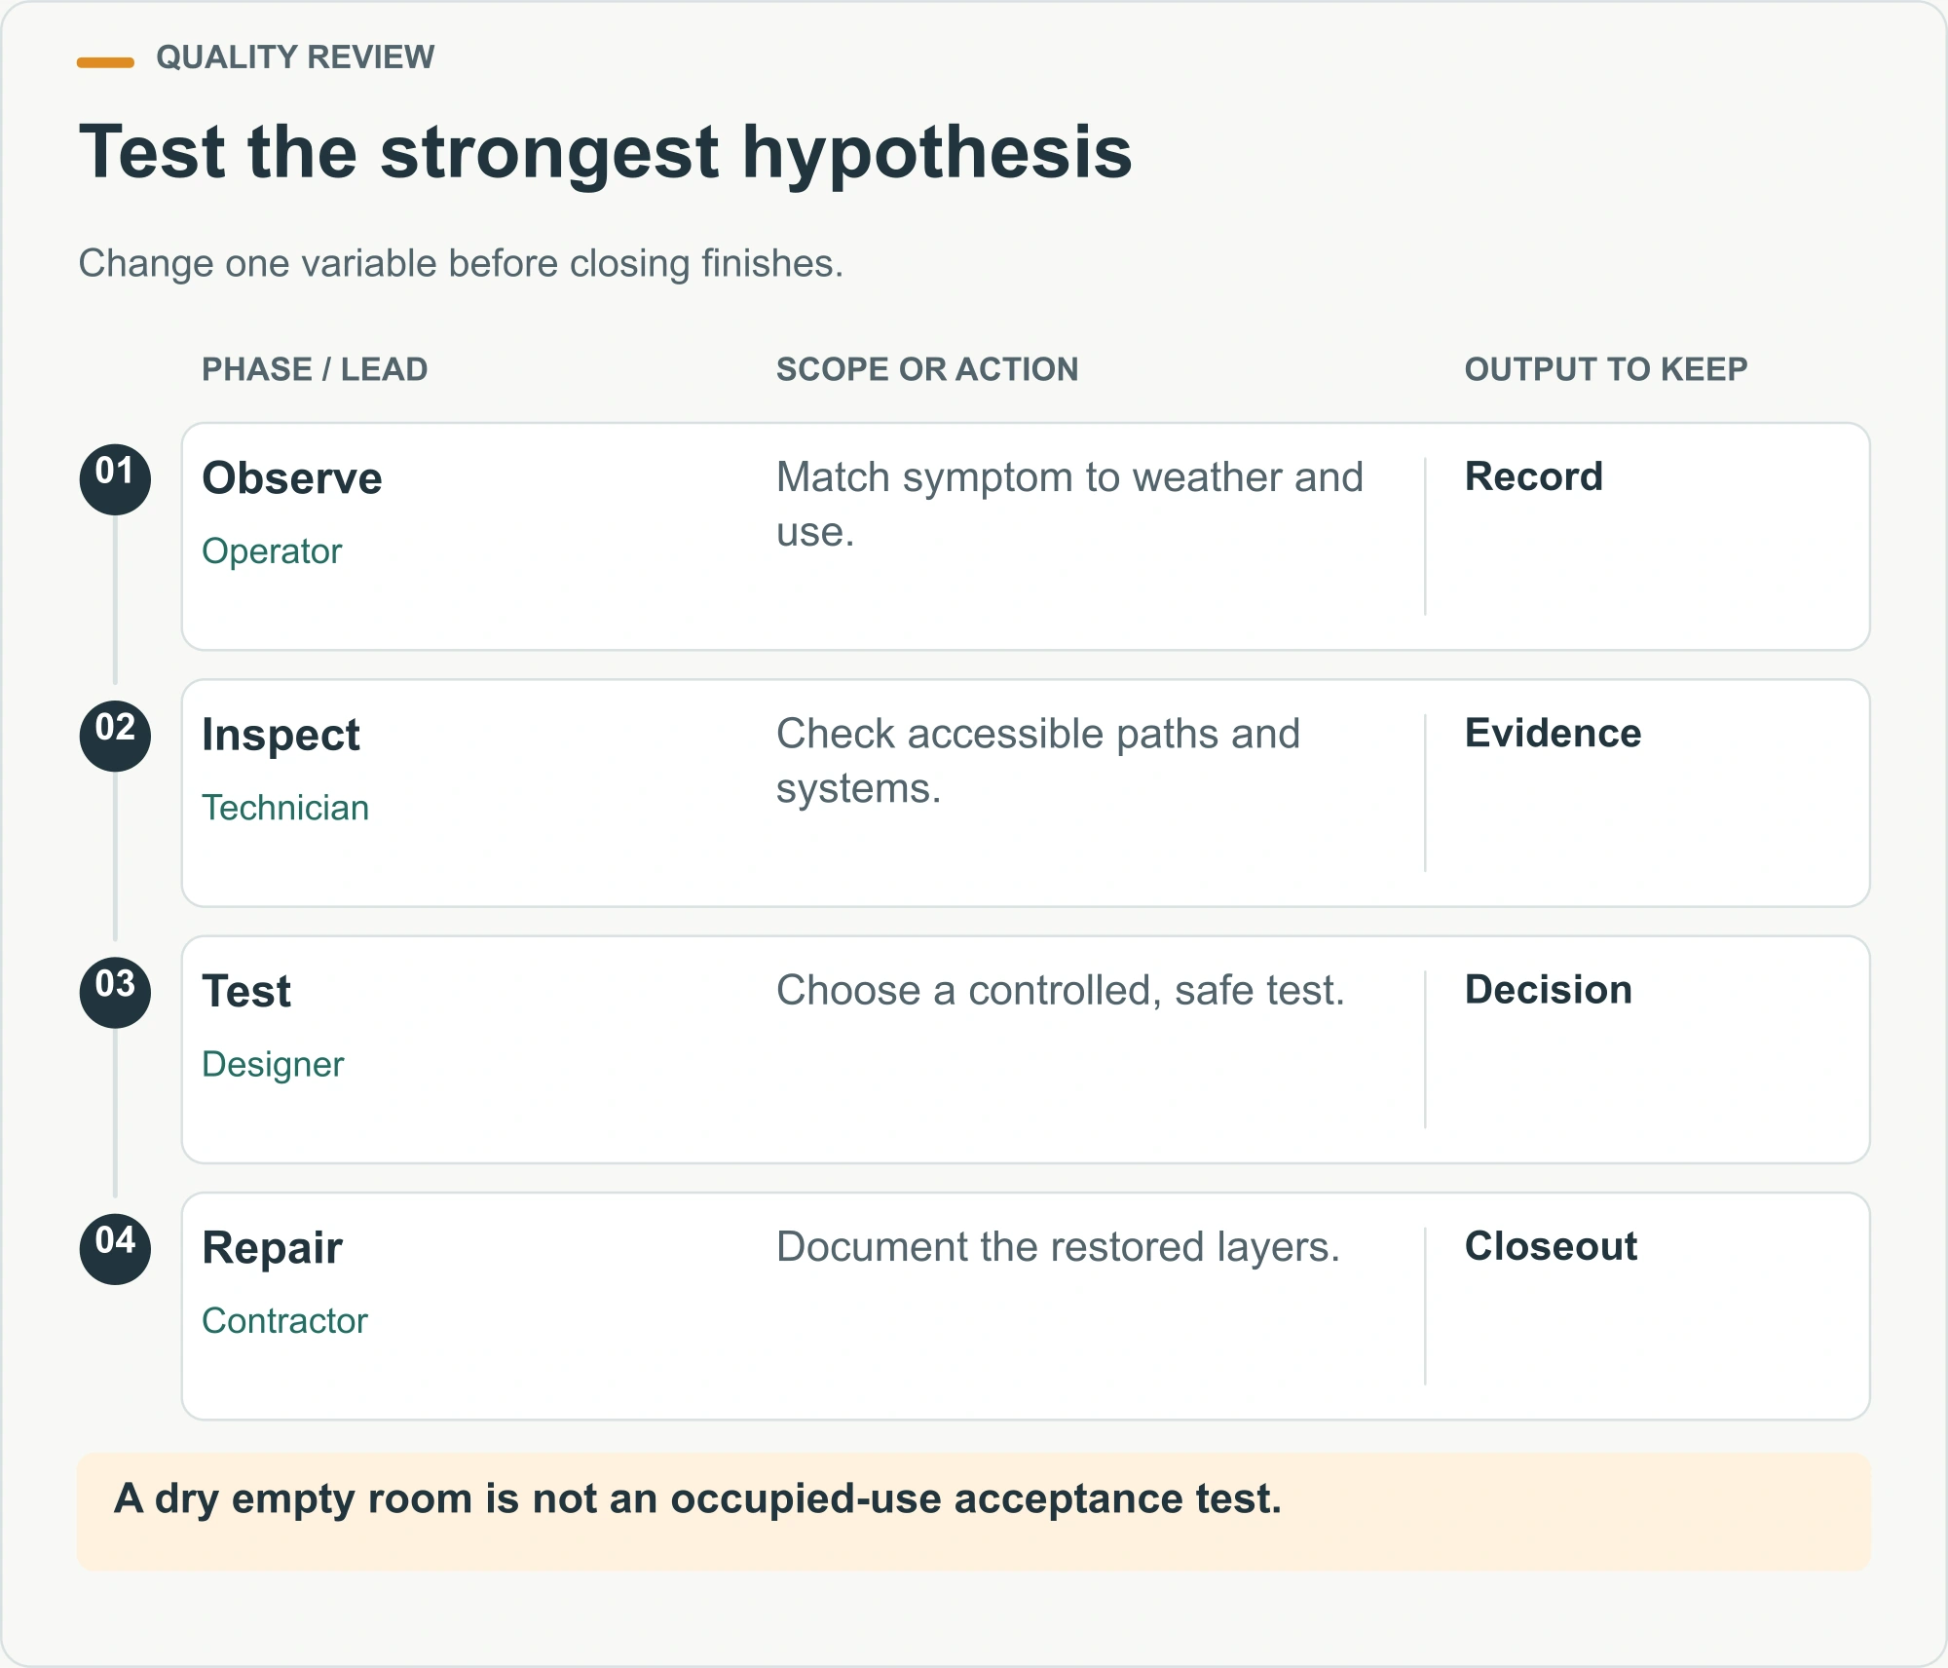Click the Designer lead label
The height and width of the screenshot is (1668, 1948).
273,1065
